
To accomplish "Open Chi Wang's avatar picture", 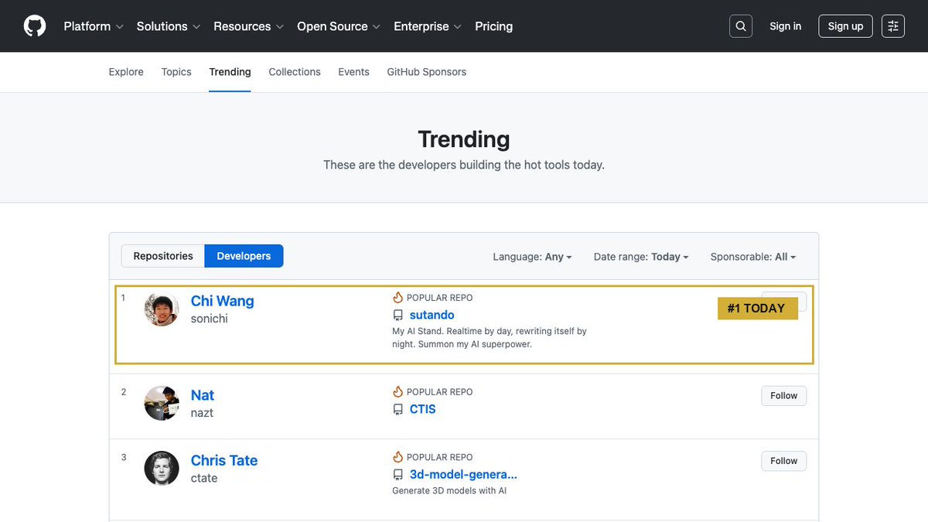I will click(162, 309).
